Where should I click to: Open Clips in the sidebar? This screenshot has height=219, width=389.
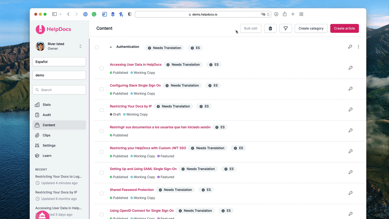(59, 135)
